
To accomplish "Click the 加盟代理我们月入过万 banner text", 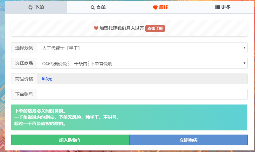I will [121, 28].
